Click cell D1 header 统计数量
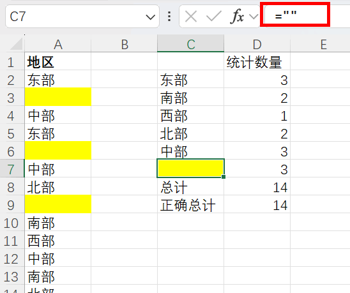This screenshot has height=293, width=350. [x=257, y=61]
